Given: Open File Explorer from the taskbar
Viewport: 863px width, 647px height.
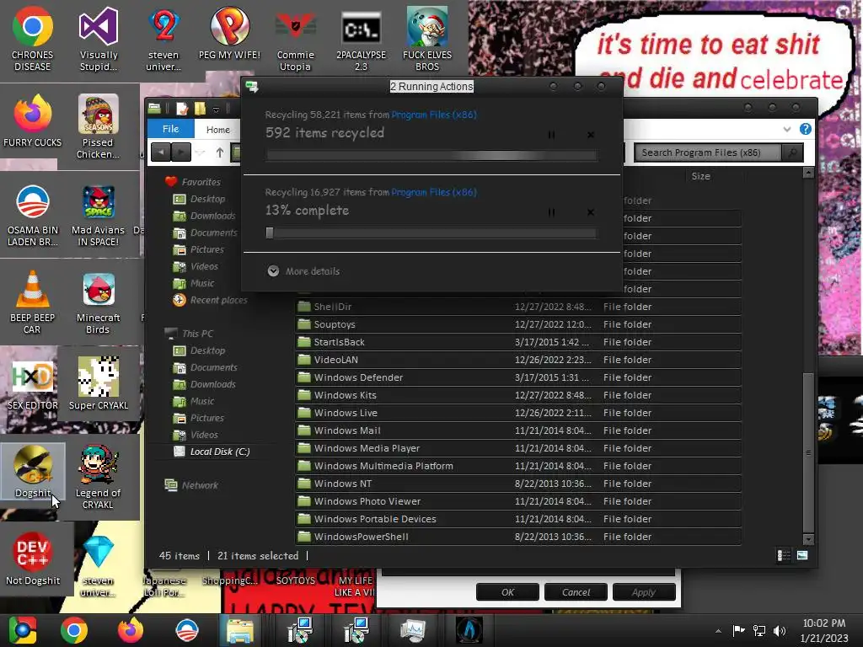Looking at the screenshot, I should pyautogui.click(x=240, y=630).
